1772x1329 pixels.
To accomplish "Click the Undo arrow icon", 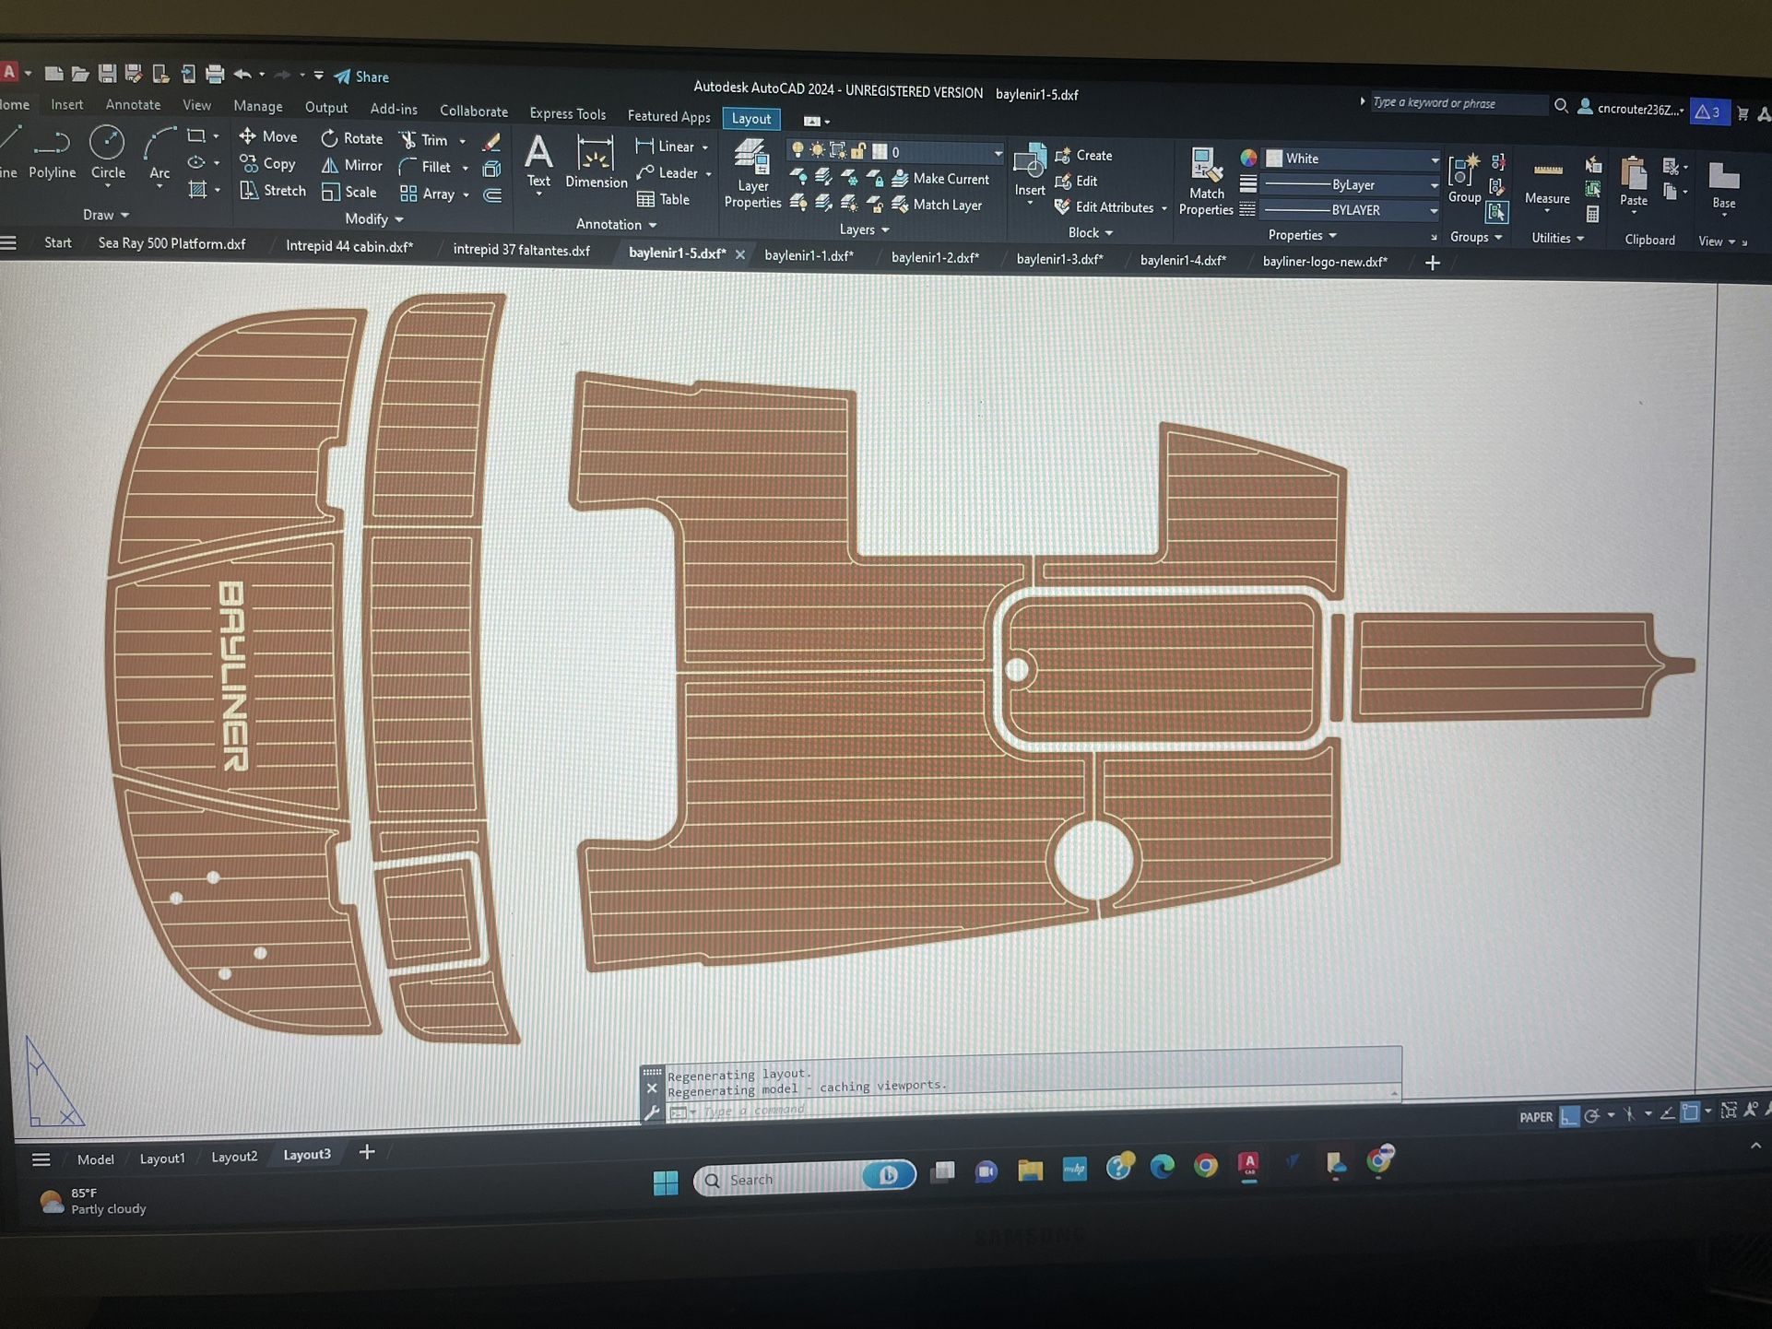I will click(242, 75).
